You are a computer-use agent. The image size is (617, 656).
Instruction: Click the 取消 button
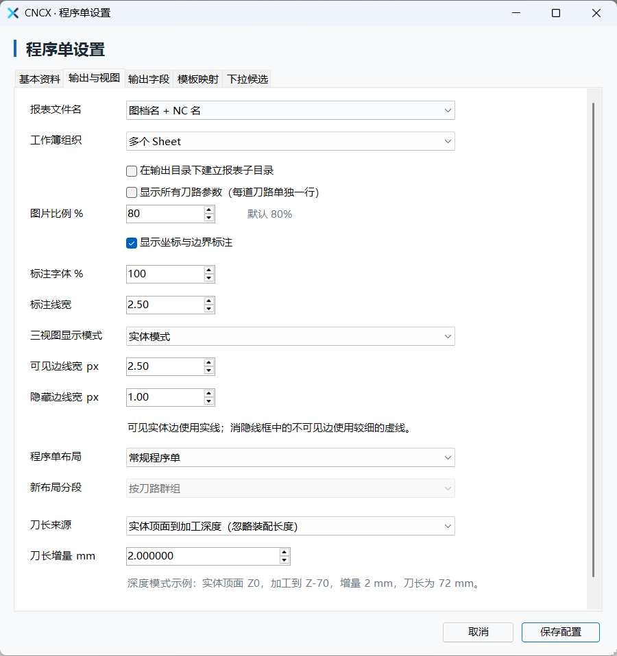[478, 632]
